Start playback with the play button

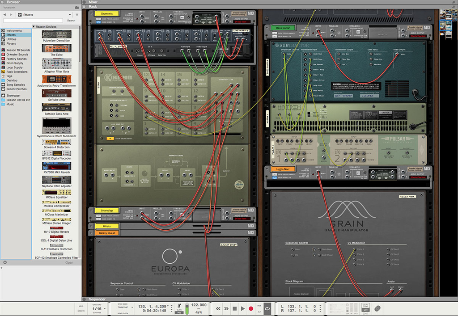pyautogui.click(x=242, y=308)
